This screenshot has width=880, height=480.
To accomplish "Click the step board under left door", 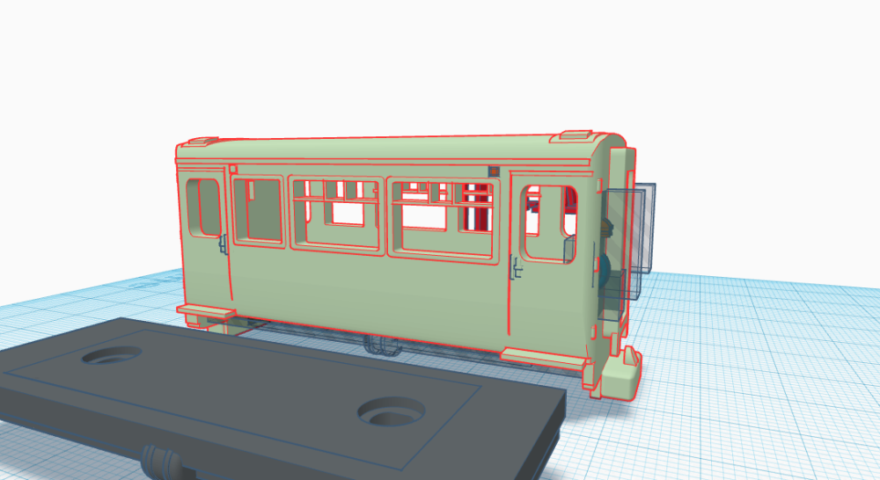I will (206, 311).
